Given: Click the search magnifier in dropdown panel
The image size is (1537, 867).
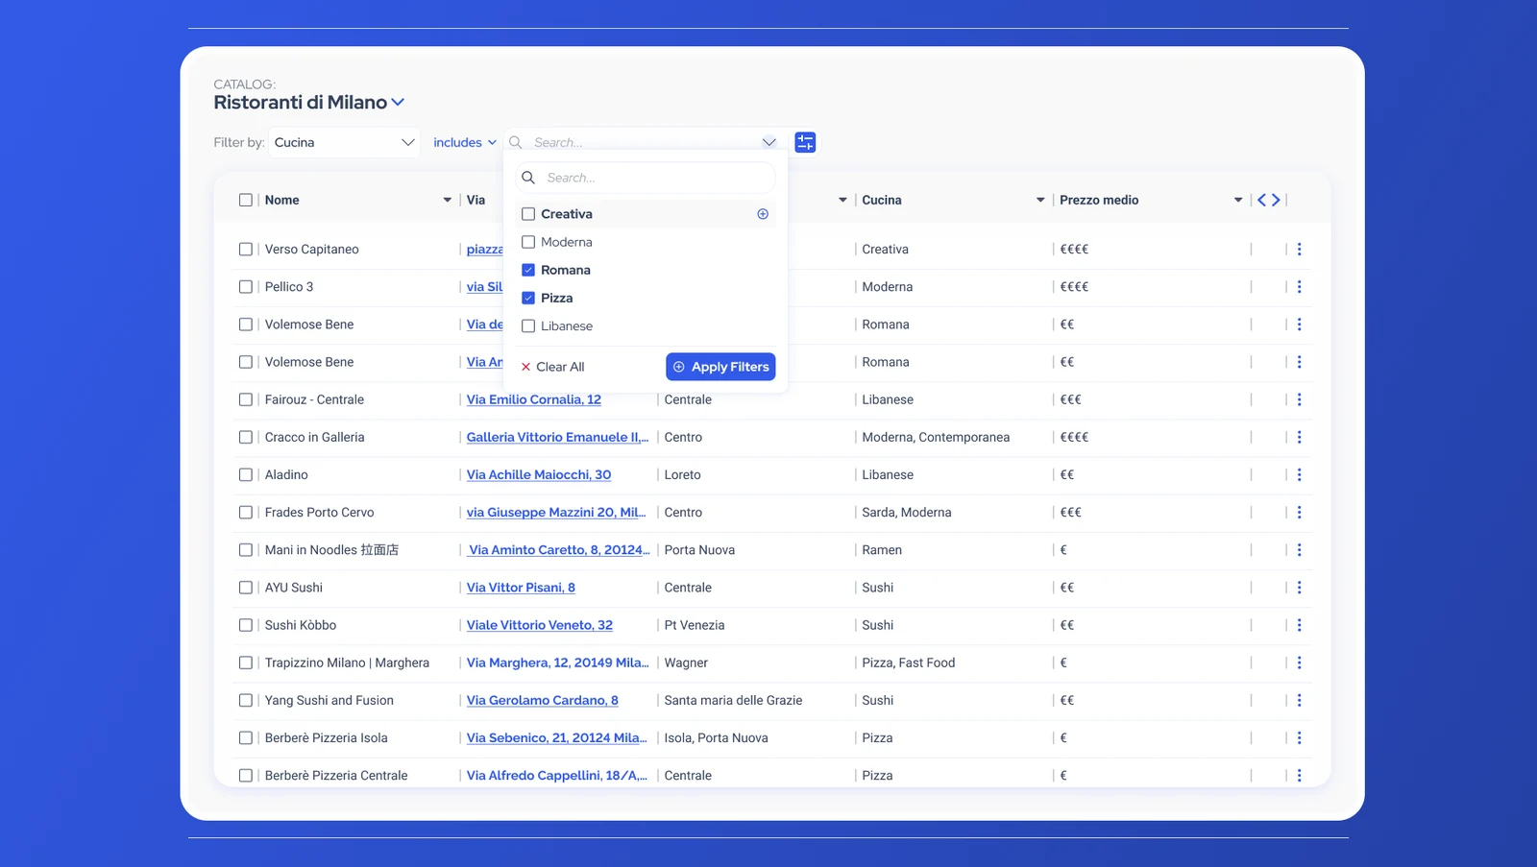Looking at the screenshot, I should point(528,178).
